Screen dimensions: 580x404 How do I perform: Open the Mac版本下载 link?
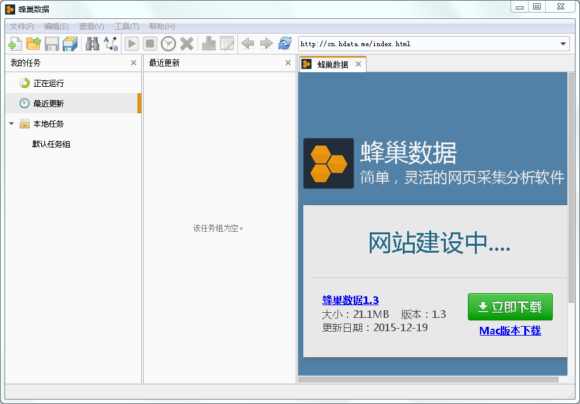[510, 331]
